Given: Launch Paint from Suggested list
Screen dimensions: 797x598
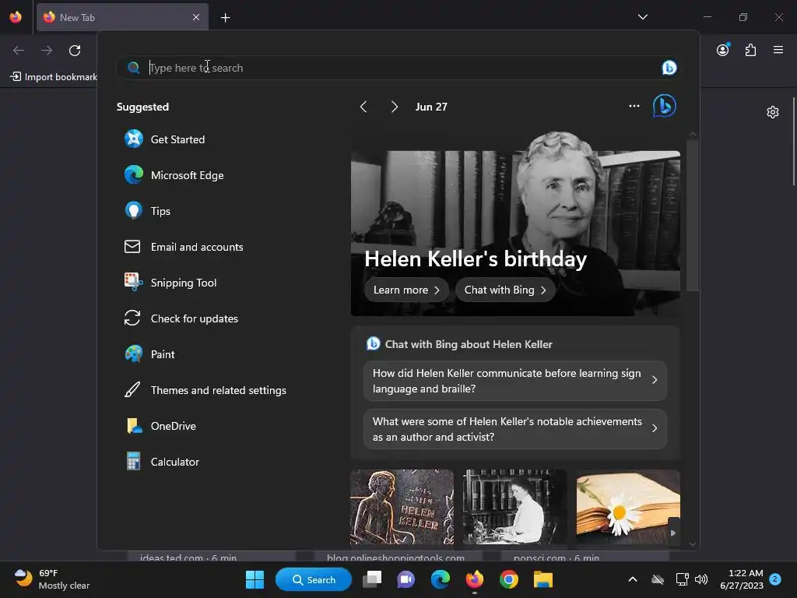Looking at the screenshot, I should click(149, 354).
